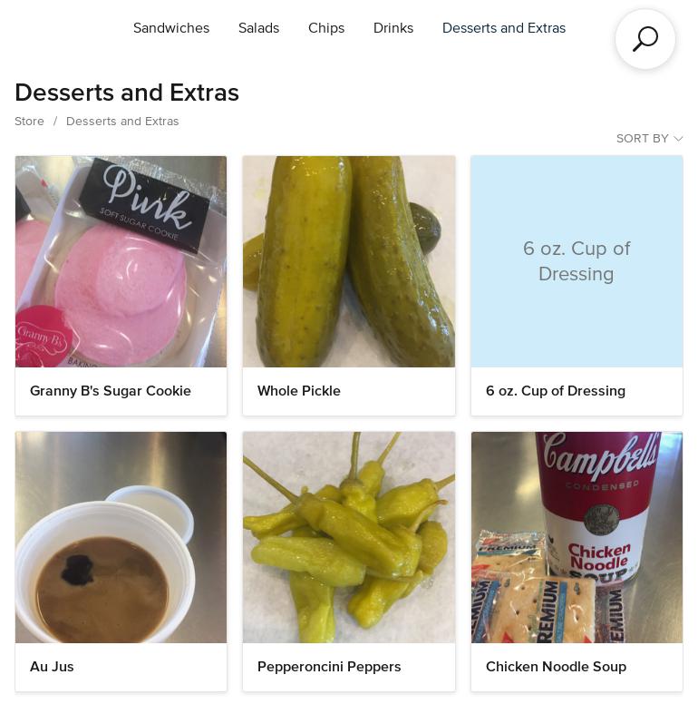
Task: Open the Au Jus cup image
Action: (121, 537)
